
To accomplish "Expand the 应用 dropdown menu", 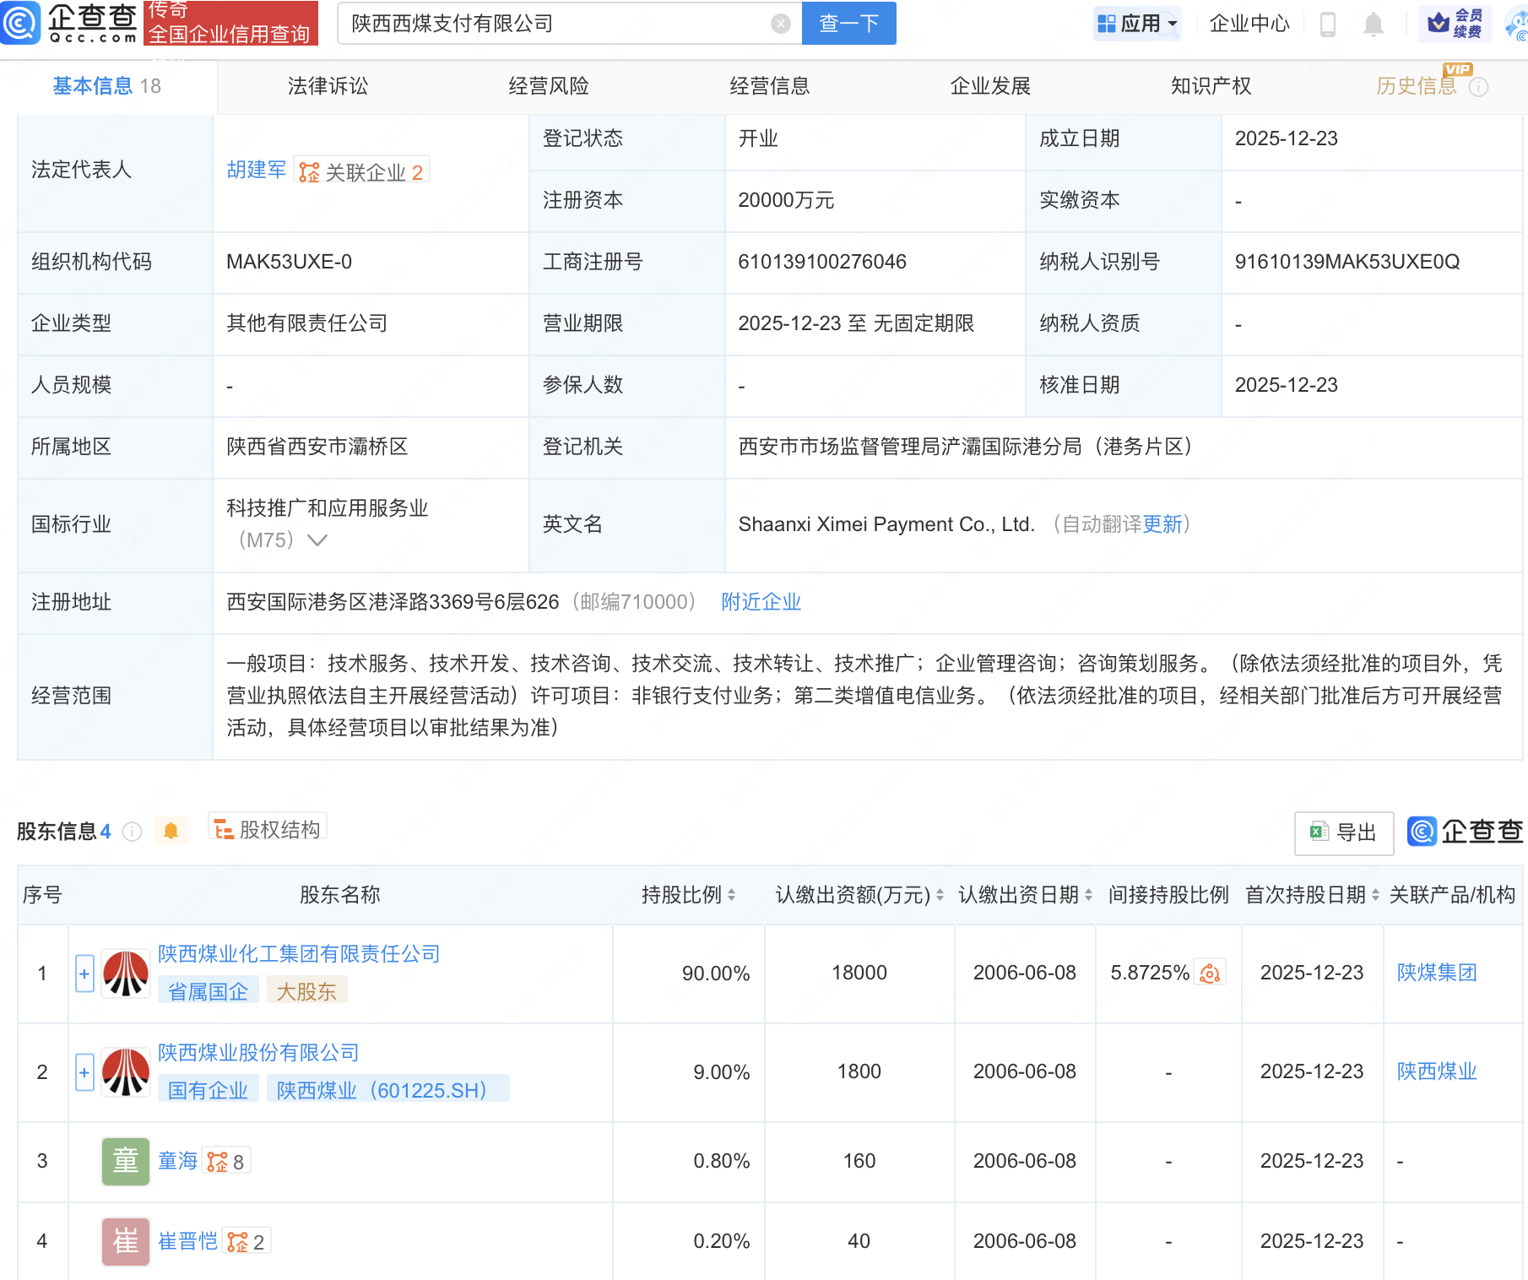I will click(x=1136, y=24).
